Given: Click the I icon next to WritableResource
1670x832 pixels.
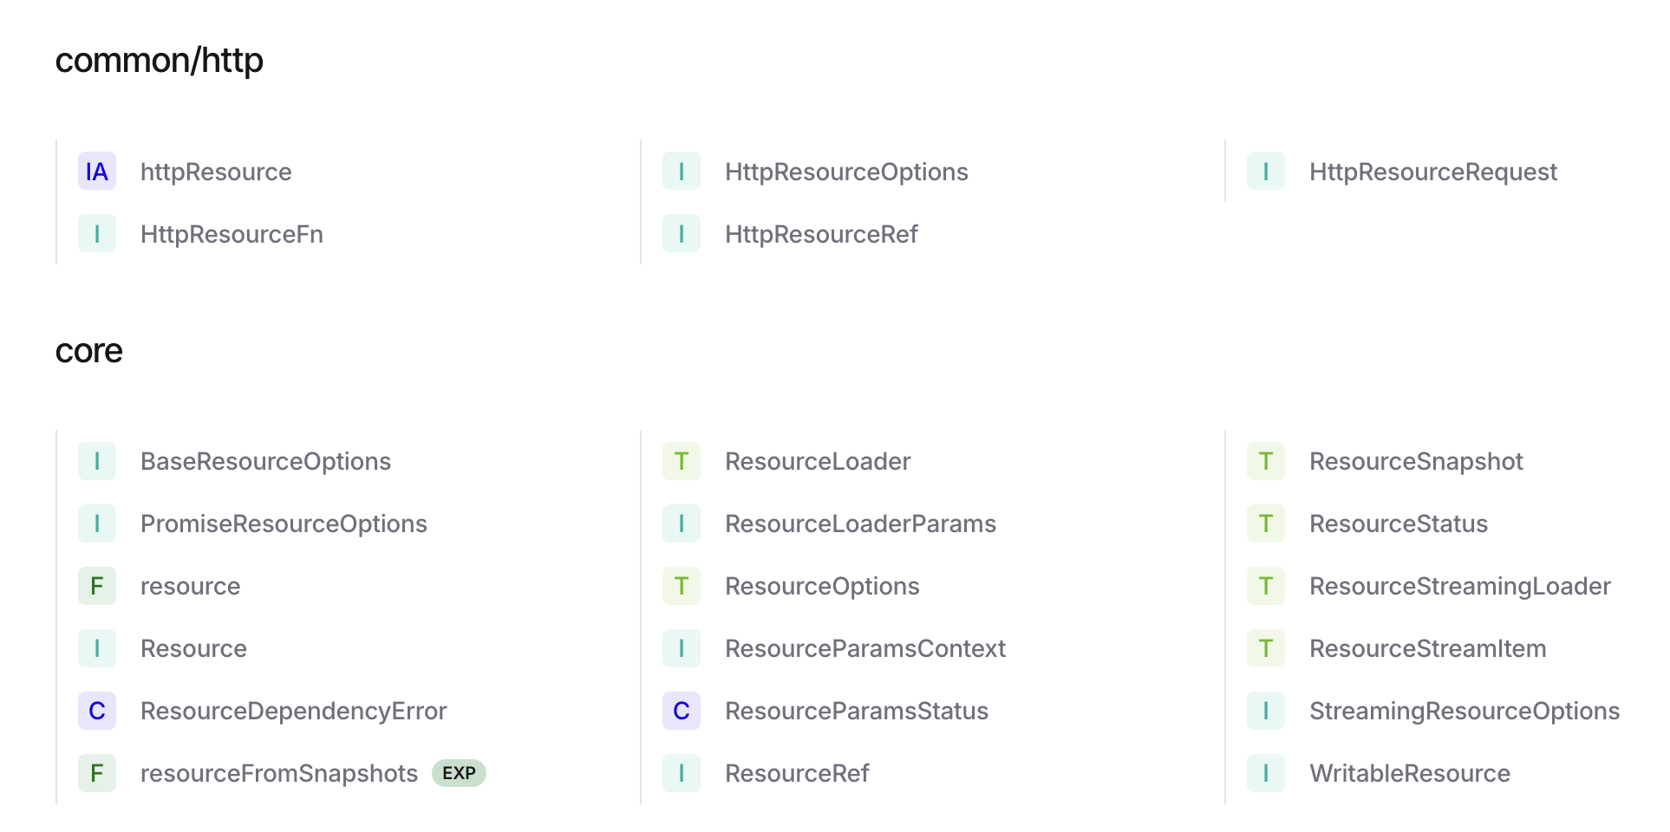Looking at the screenshot, I should pos(1266,773).
